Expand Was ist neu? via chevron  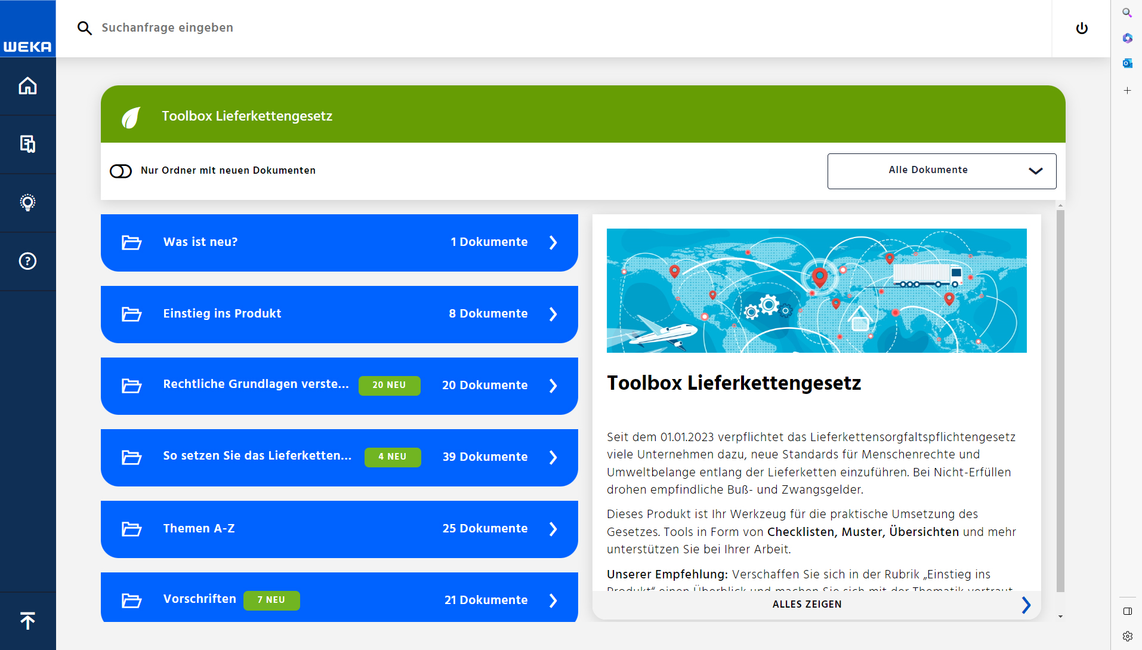(553, 242)
